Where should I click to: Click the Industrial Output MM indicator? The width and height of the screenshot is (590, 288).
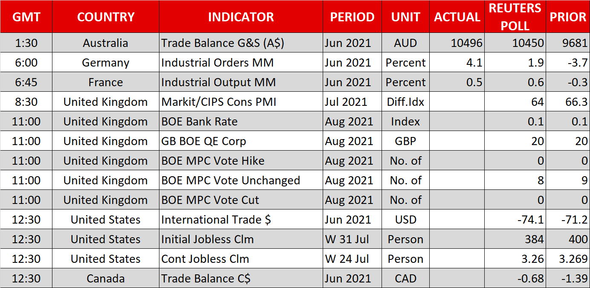(218, 82)
